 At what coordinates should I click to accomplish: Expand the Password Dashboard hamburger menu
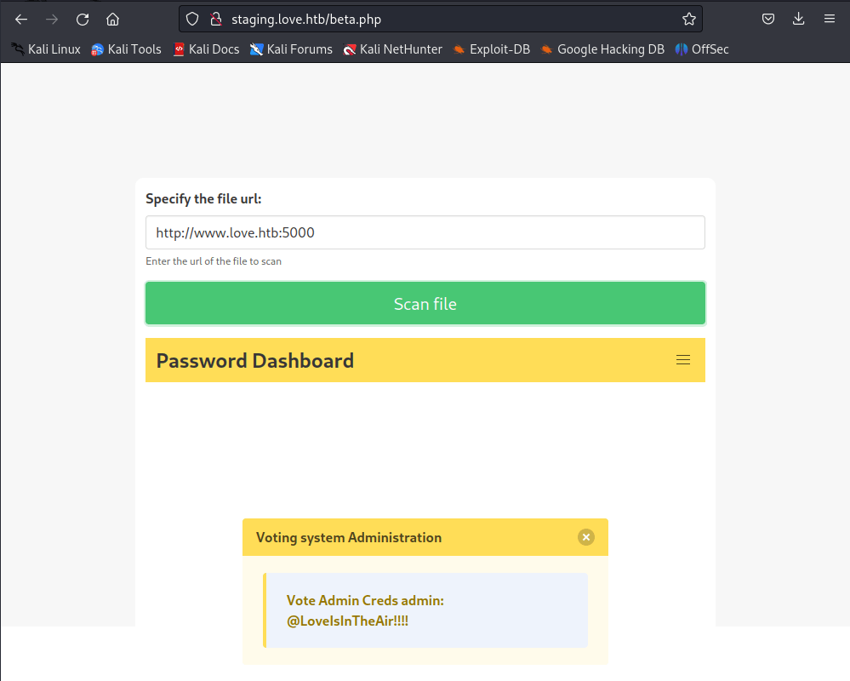(683, 360)
